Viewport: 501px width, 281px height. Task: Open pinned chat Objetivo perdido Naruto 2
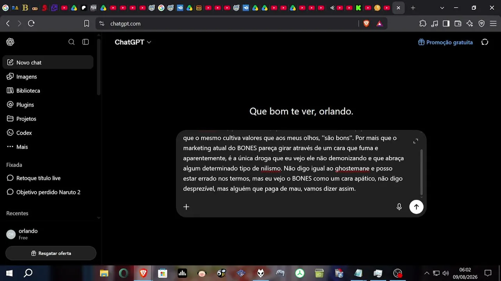click(48, 192)
